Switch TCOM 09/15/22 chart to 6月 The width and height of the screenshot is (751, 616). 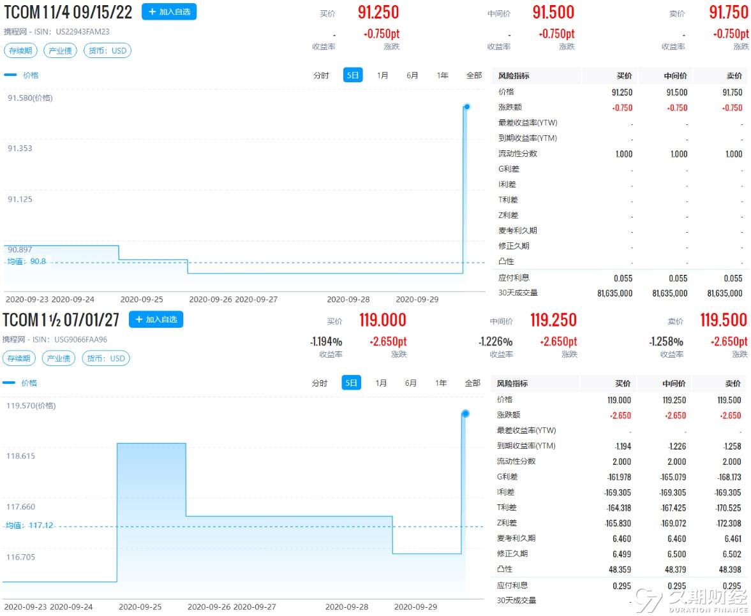click(412, 75)
